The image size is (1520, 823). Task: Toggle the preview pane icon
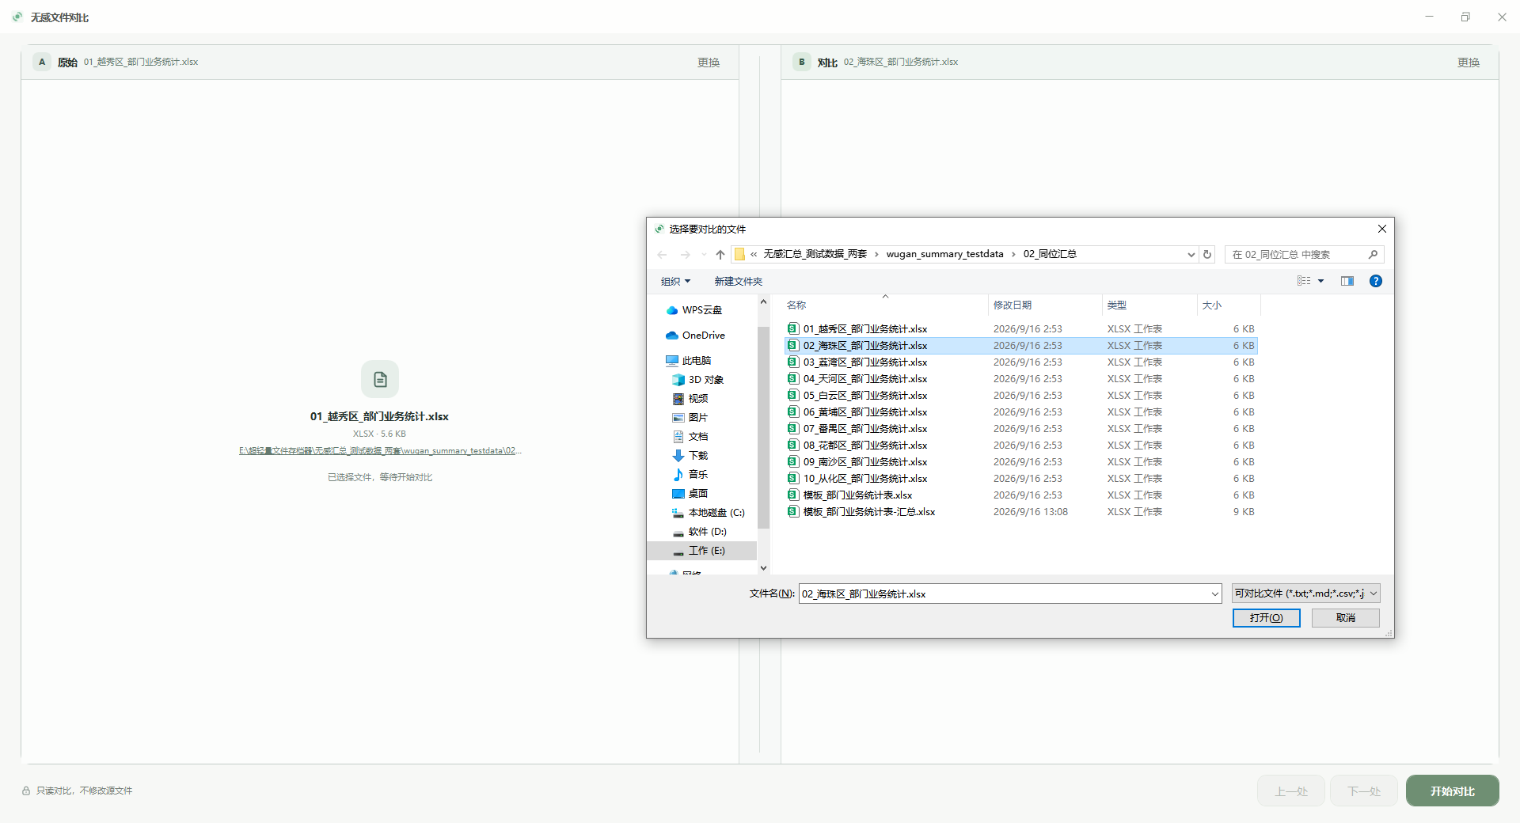pyautogui.click(x=1347, y=281)
